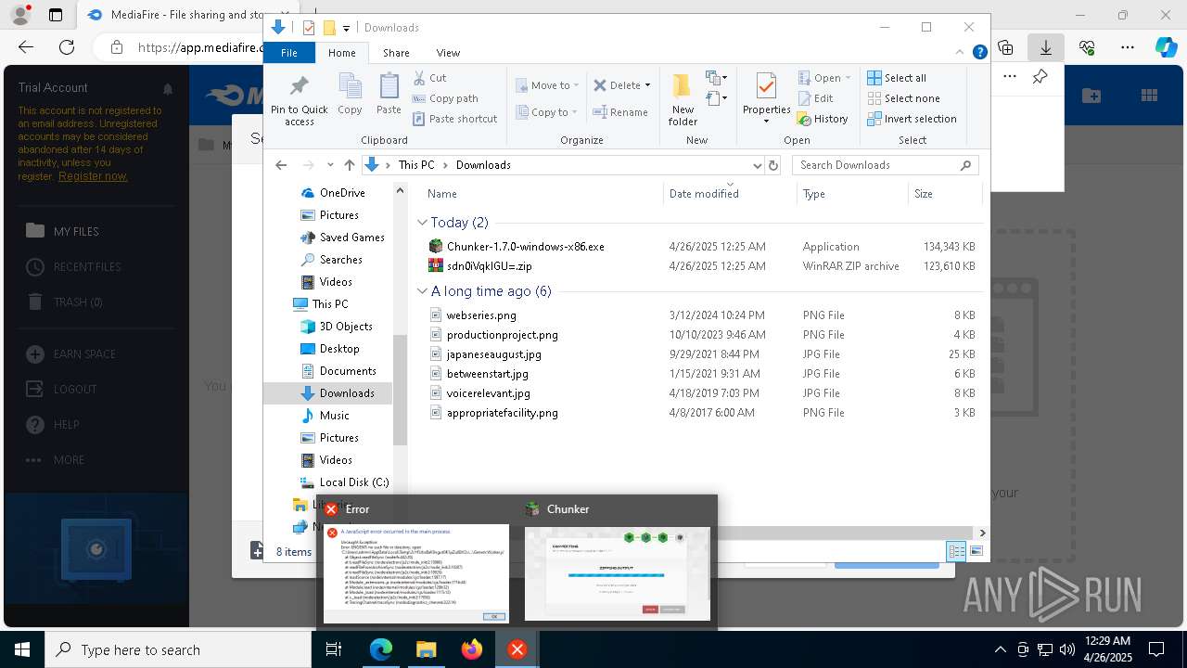Screen dimensions: 1187x668
Task: Click Register now link in MediaFire
Action: click(x=93, y=176)
